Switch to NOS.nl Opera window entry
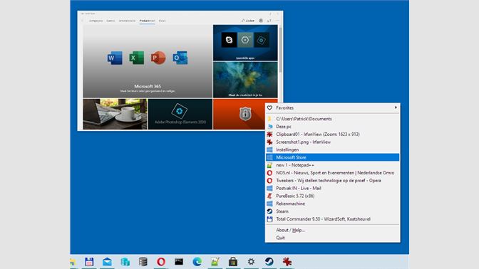The height and width of the screenshot is (269, 479). click(332, 173)
